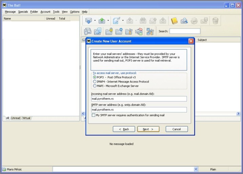Click the Save message icon
Viewport: 243px width, 174px height.
pos(204,21)
